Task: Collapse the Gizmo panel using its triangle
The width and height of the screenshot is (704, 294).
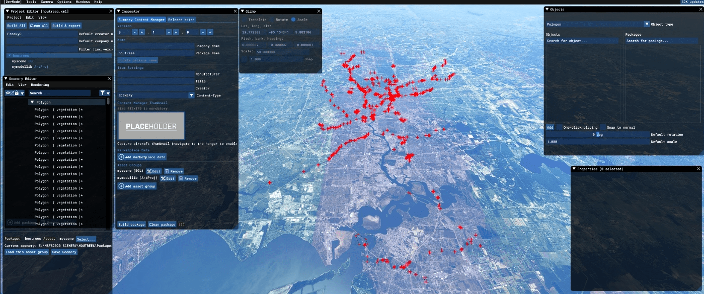Action: pos(242,11)
